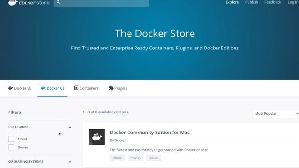
Task: Click the Docker EE whale icon
Action: tap(11, 88)
